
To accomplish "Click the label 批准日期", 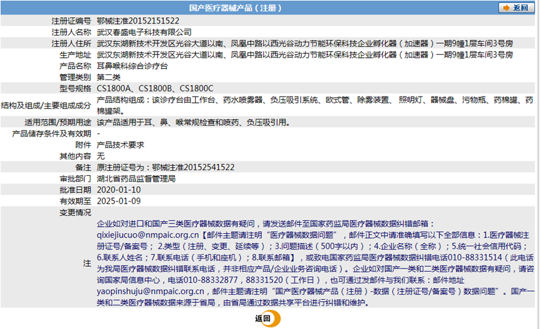I will coord(75,190).
